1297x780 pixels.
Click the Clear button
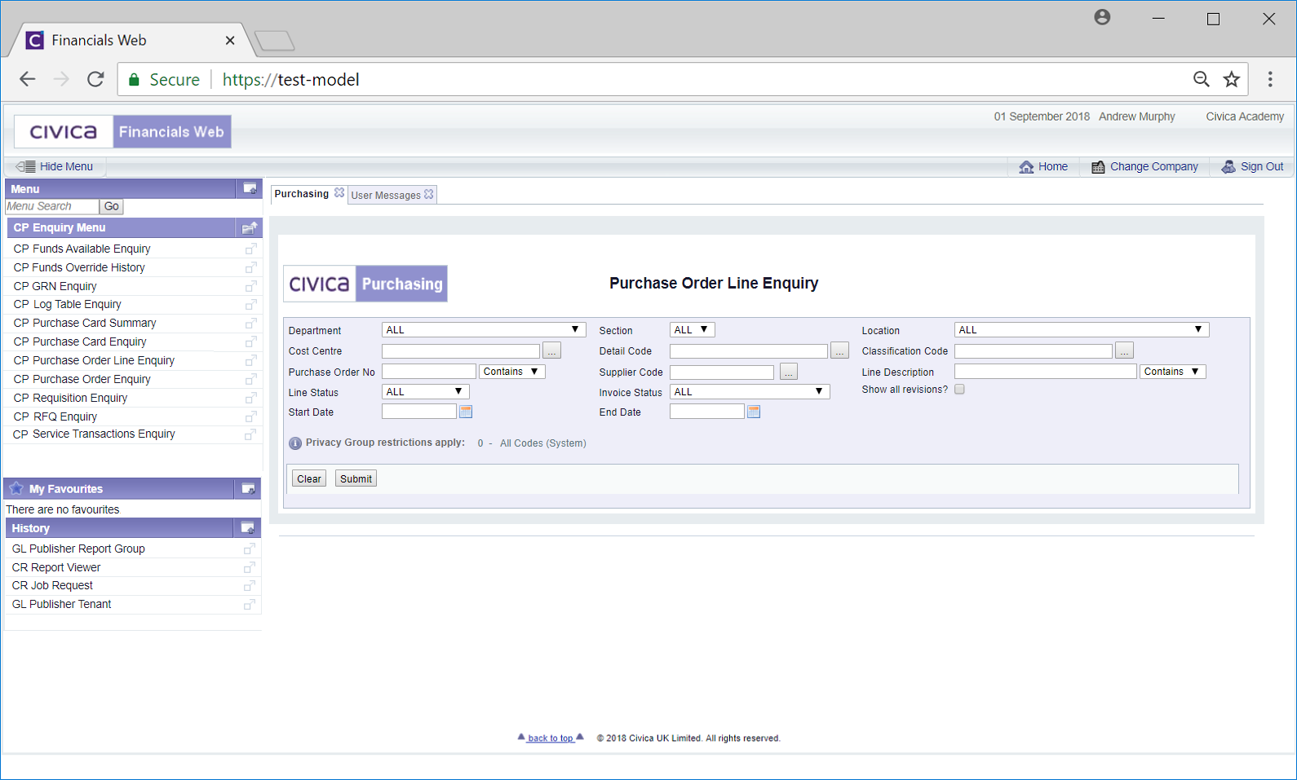pos(309,478)
